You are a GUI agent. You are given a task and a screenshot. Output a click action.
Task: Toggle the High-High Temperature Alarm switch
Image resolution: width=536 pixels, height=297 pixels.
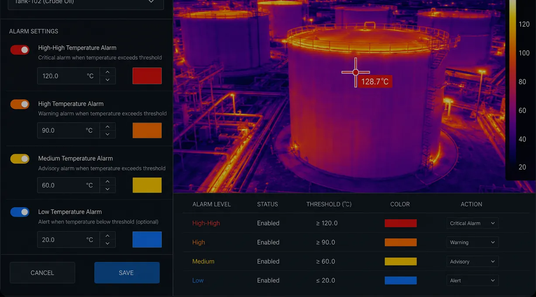point(20,50)
